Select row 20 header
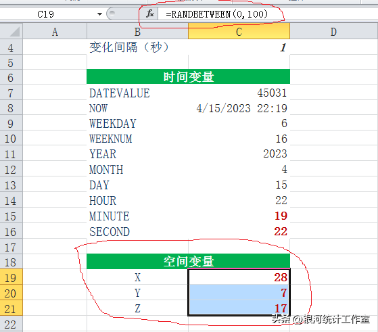This screenshot has height=332, width=378. click(x=11, y=293)
